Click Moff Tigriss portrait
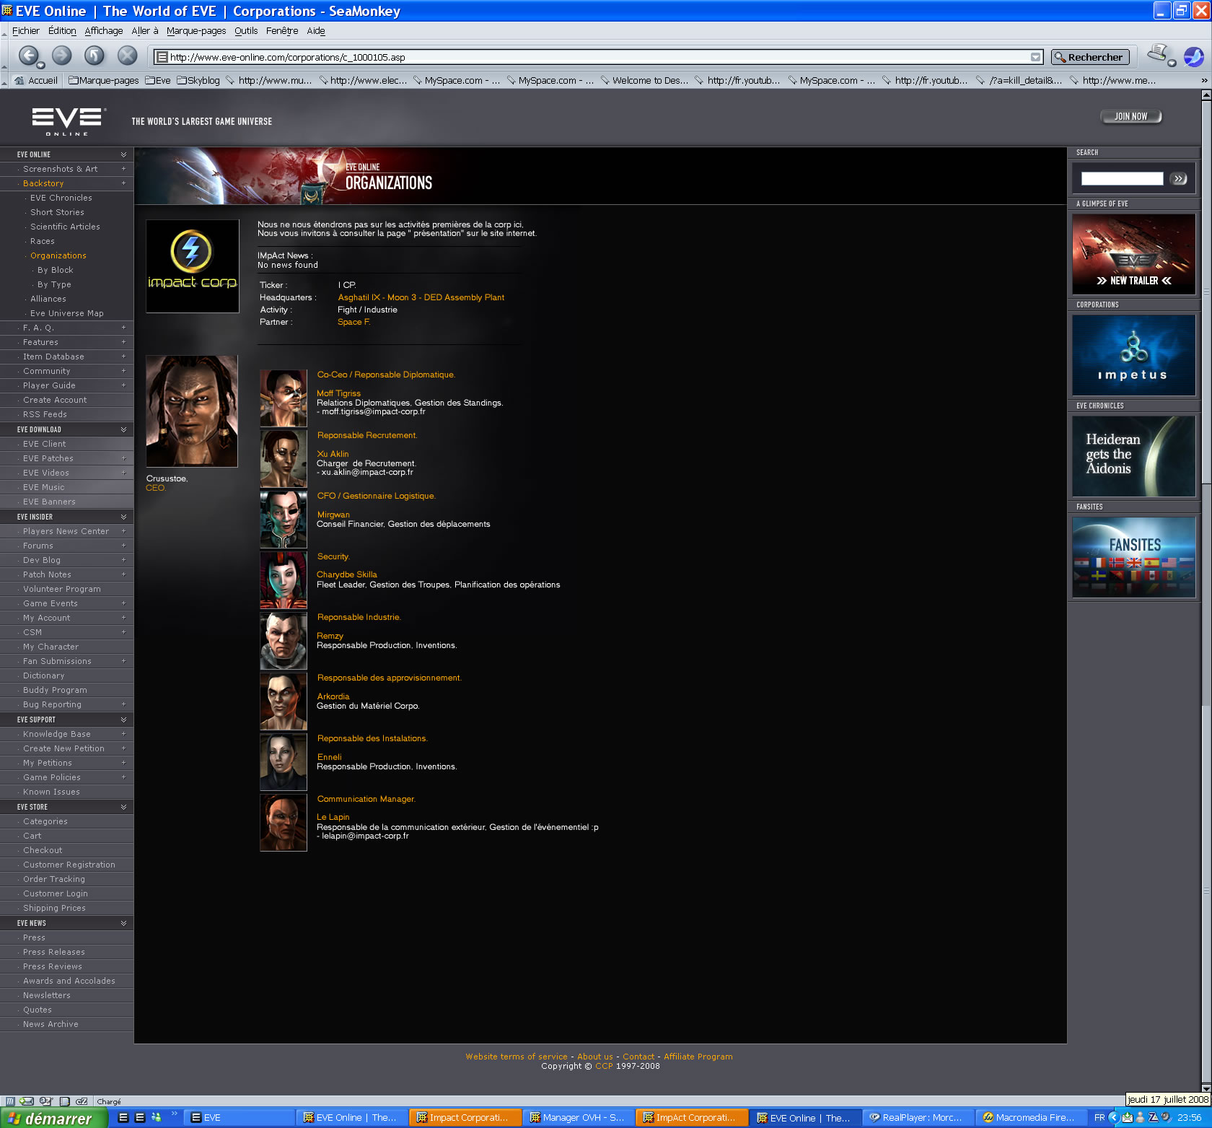 coord(284,398)
